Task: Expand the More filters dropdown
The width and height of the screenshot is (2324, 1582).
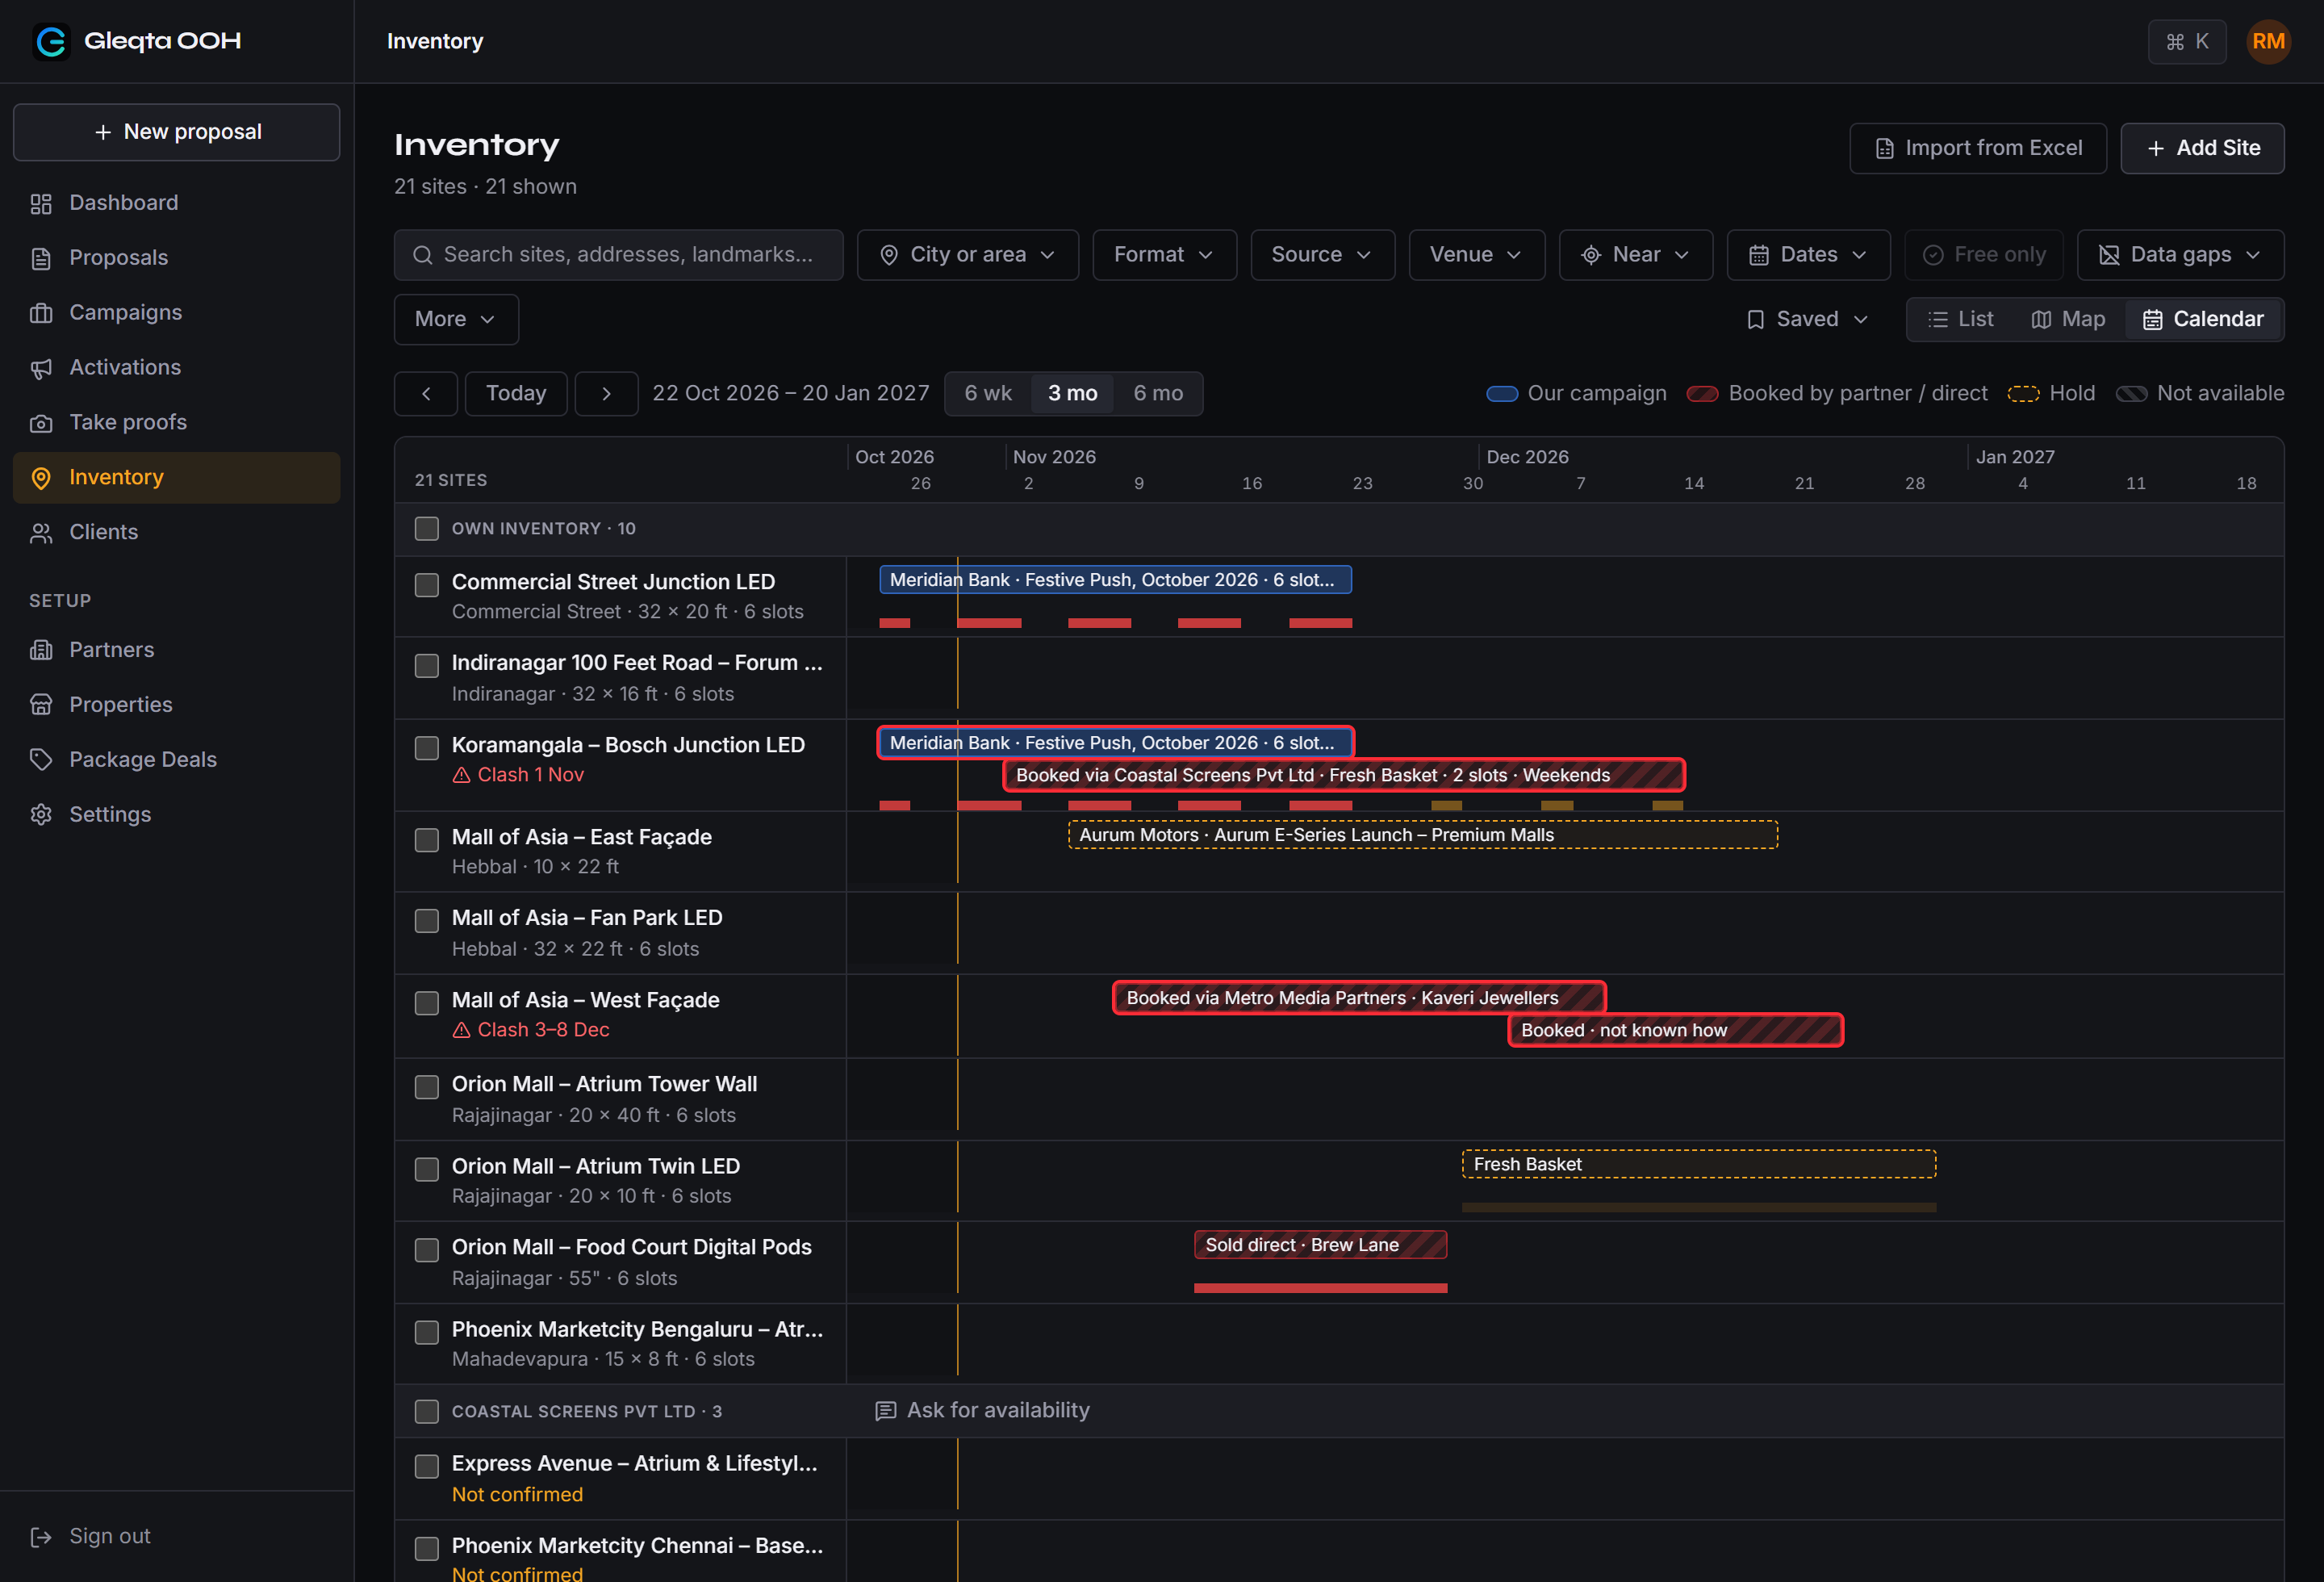Action: point(456,320)
